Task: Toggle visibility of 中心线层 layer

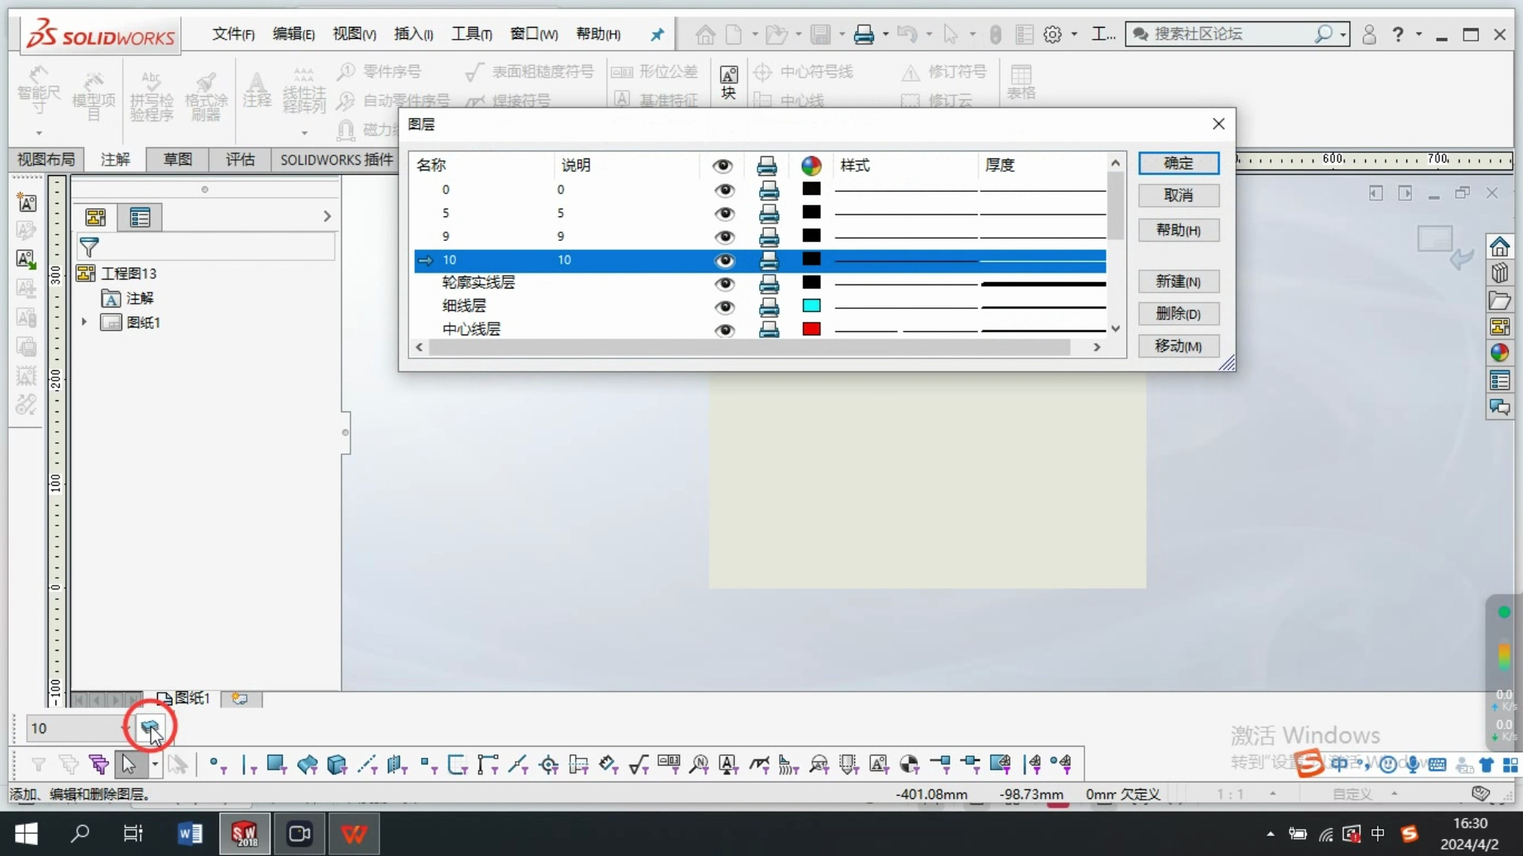Action: pyautogui.click(x=723, y=330)
